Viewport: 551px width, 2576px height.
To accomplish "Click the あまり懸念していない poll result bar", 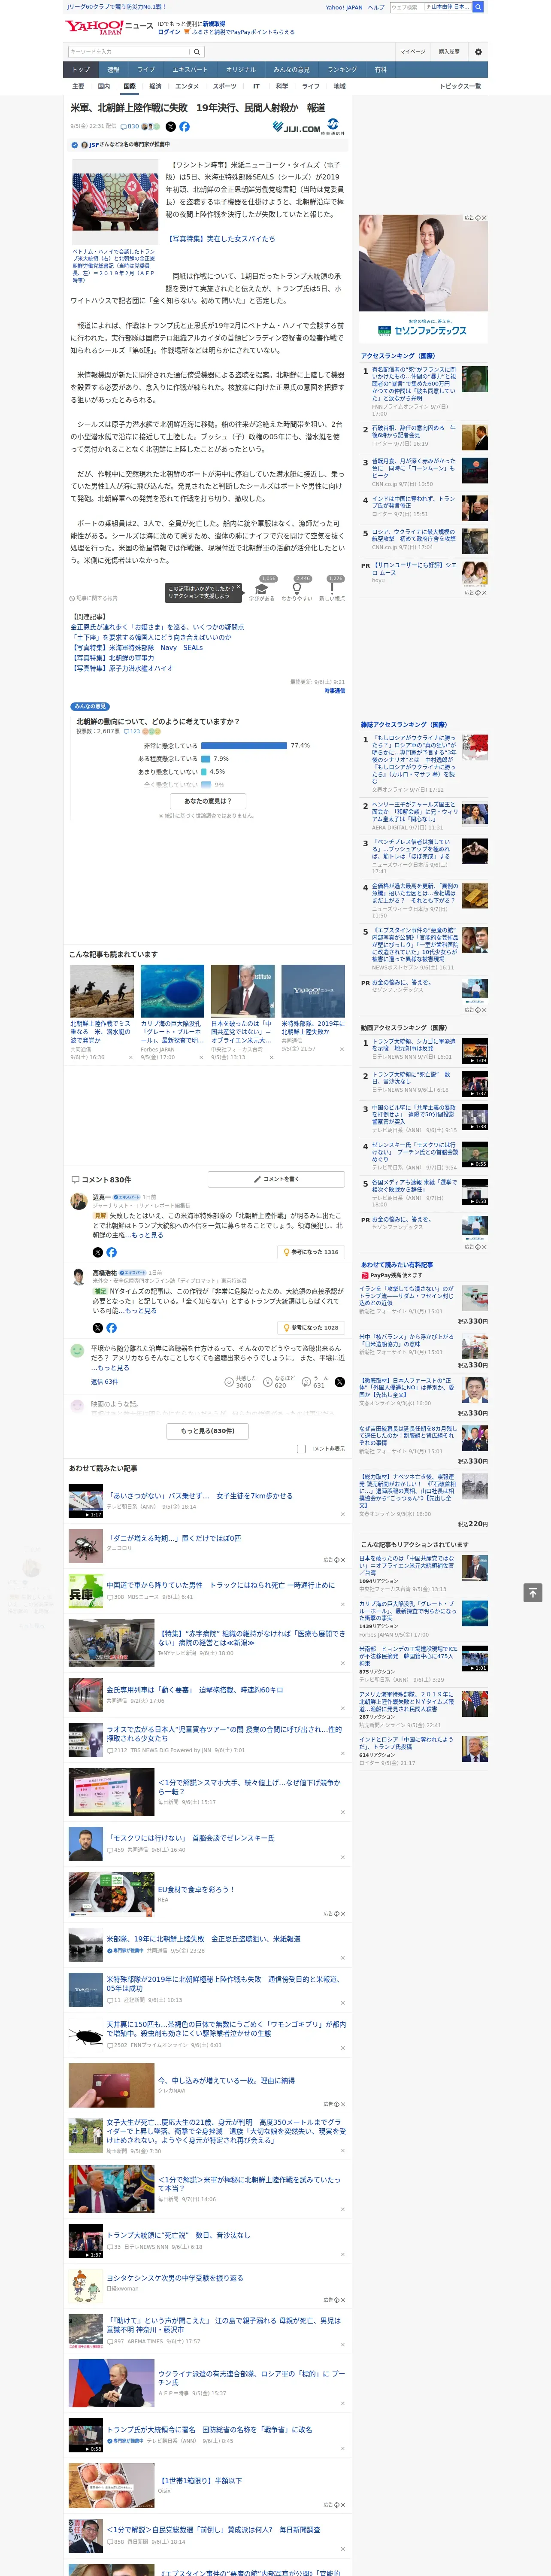I will [x=203, y=772].
